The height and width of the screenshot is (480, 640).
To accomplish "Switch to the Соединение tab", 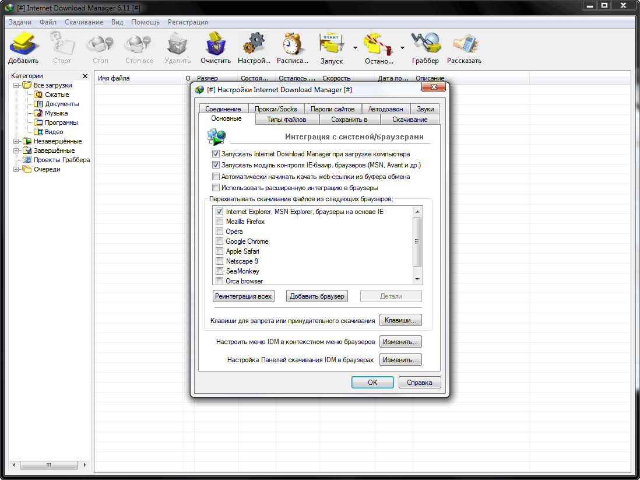I will click(x=223, y=109).
